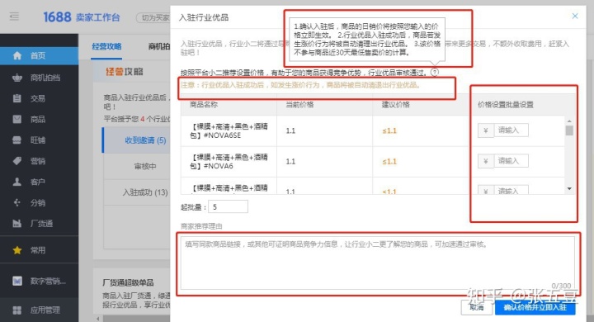Open the 旺铺 shop icon
Screen dimensions: 594x322
(17, 140)
